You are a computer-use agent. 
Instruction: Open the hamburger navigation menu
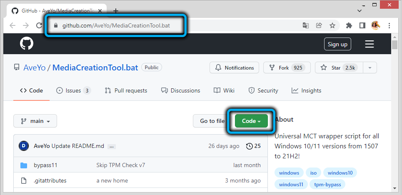coord(369,44)
